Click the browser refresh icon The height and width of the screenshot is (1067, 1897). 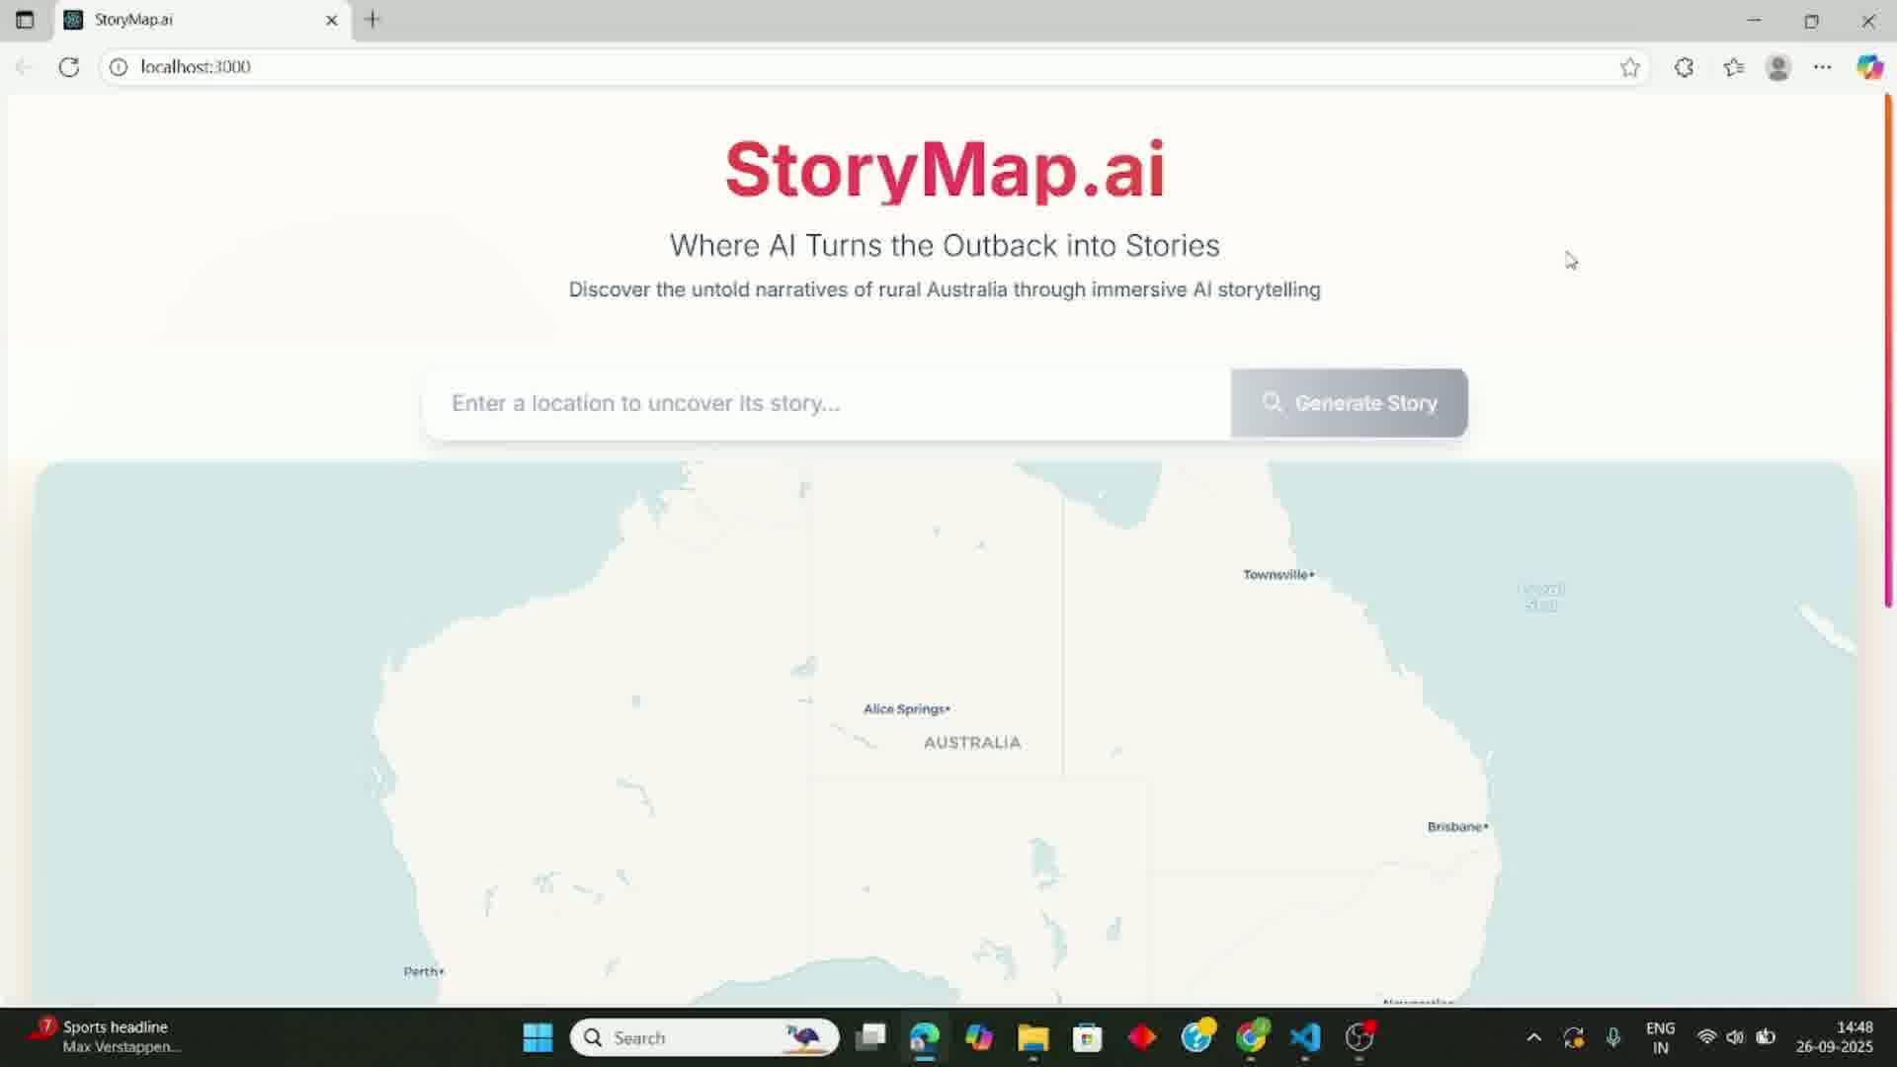(x=68, y=67)
